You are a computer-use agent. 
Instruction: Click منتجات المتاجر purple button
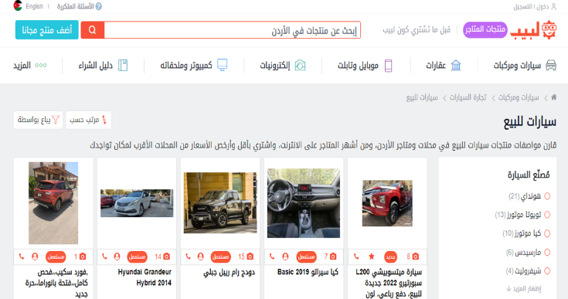click(485, 29)
